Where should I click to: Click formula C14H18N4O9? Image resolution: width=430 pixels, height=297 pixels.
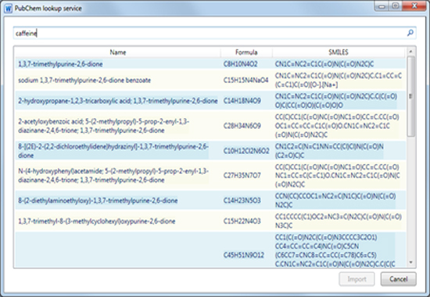242,101
